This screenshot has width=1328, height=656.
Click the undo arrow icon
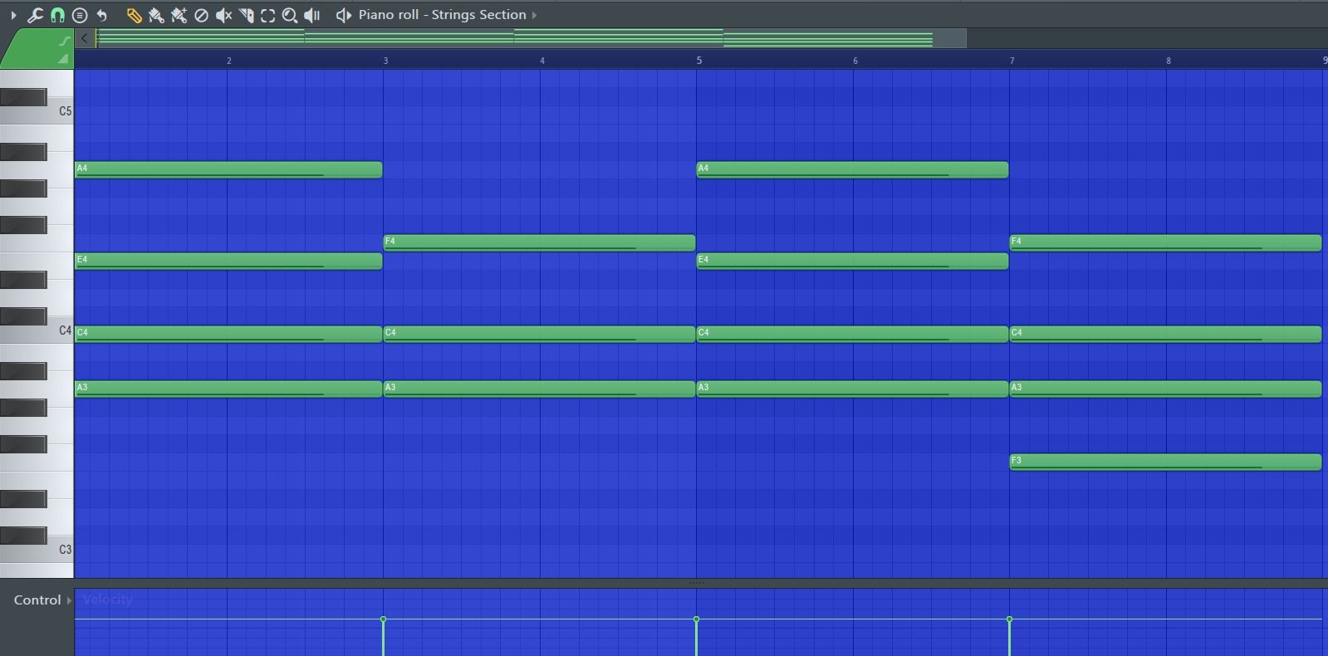(102, 15)
